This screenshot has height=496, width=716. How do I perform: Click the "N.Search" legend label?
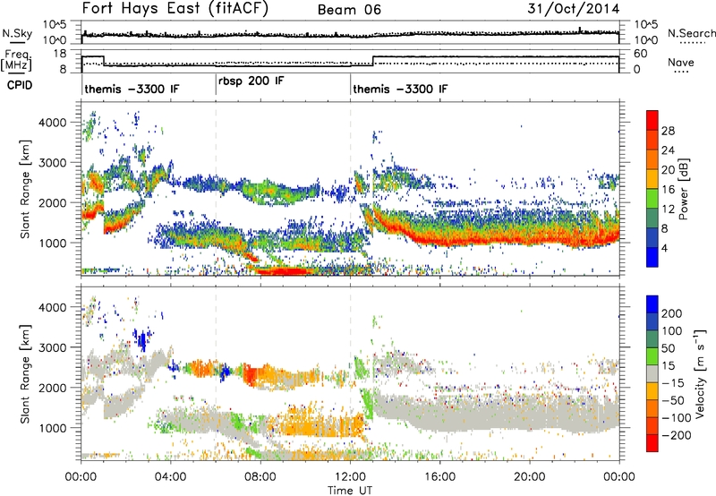coord(691,33)
